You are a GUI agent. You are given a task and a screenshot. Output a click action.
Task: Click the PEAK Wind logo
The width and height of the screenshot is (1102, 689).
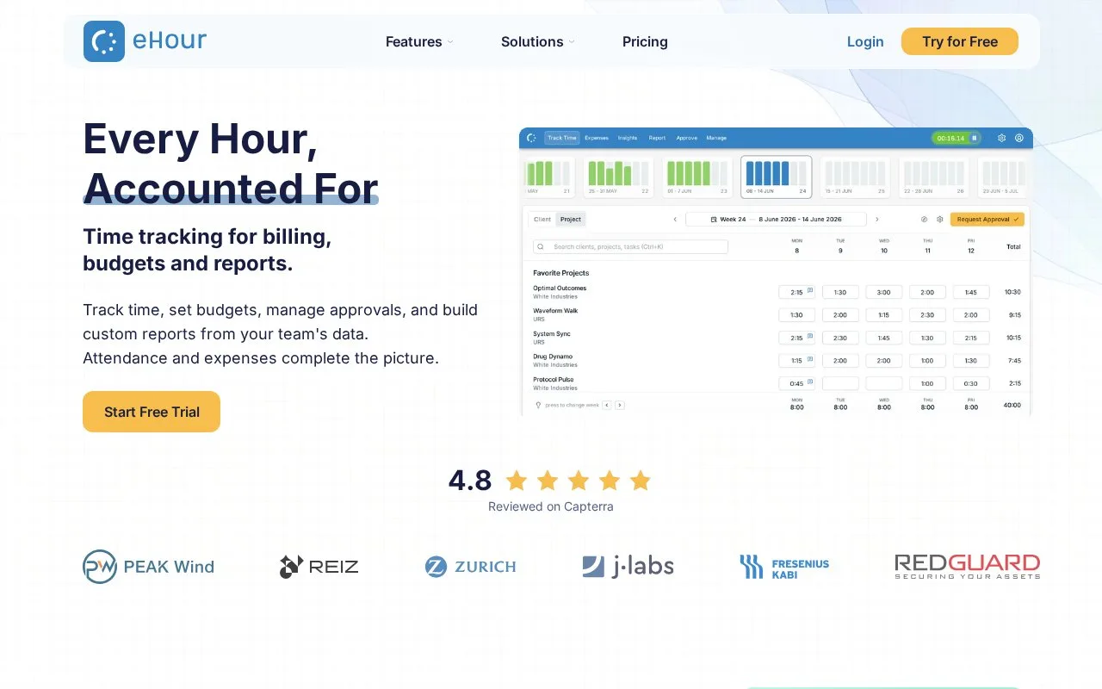point(148,567)
